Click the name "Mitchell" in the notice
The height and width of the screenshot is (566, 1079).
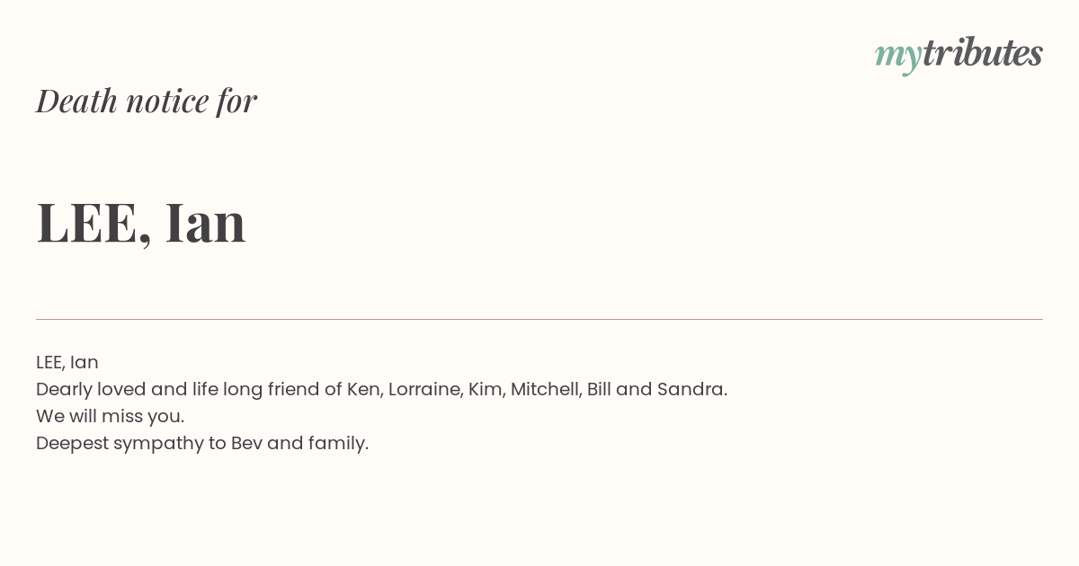(546, 389)
